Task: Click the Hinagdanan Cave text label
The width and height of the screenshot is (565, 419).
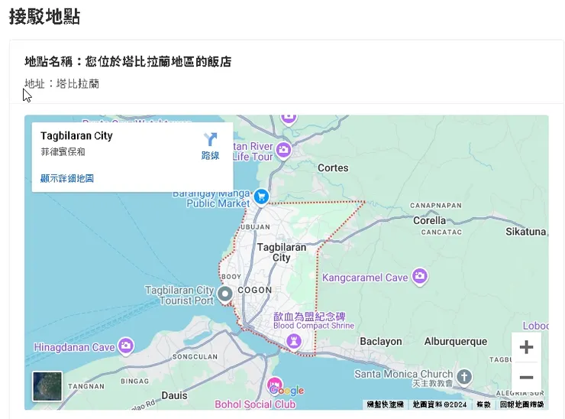Action: click(x=74, y=347)
